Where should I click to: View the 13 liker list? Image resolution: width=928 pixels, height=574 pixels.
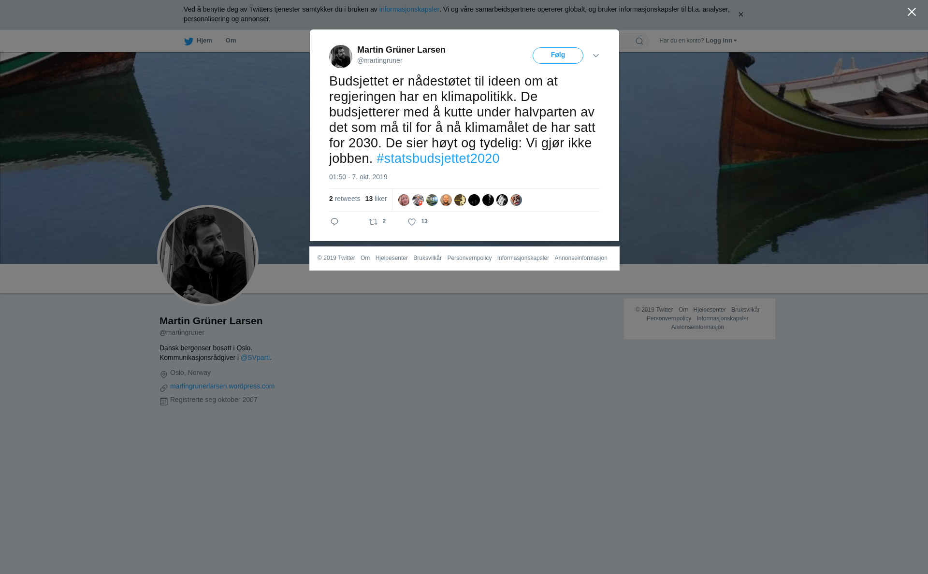(x=376, y=199)
